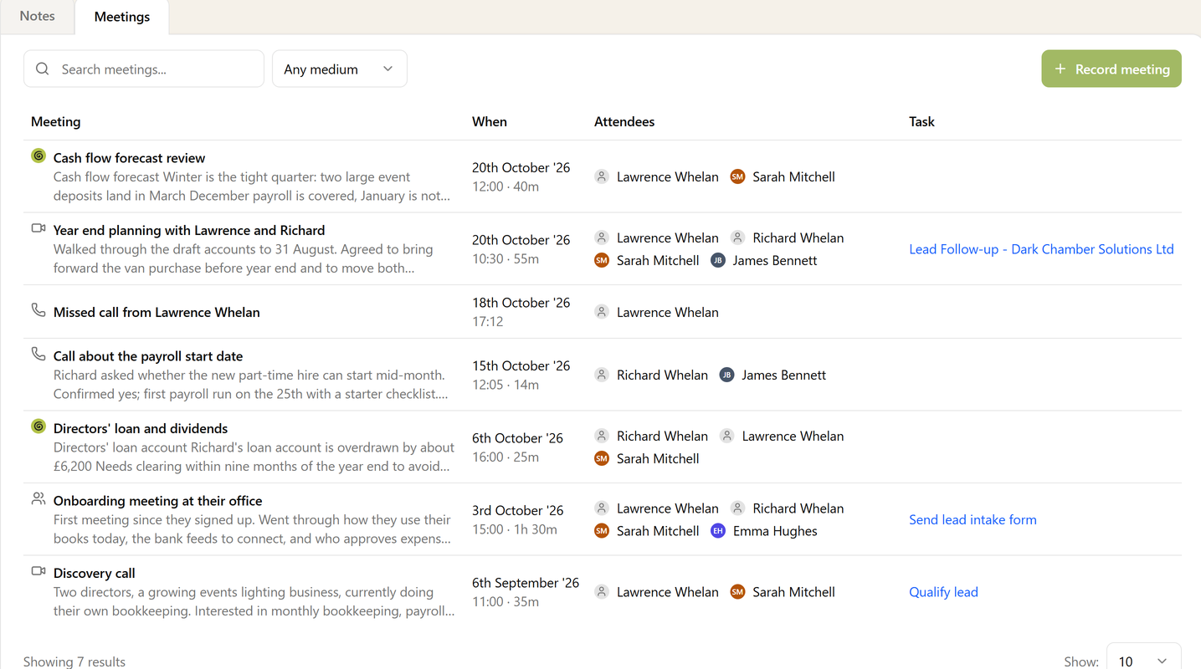This screenshot has height=669, width=1201.
Task: Click the Meeting column header
Action: 56,121
